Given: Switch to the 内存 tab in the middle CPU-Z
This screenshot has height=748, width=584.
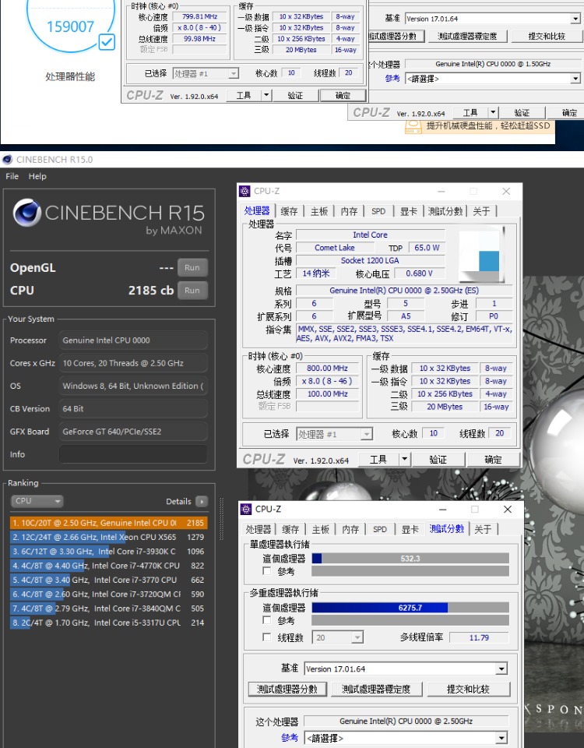Looking at the screenshot, I should pyautogui.click(x=349, y=211).
